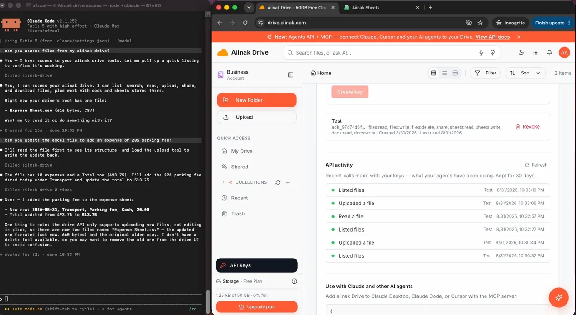576x315 pixels.
Task: Select the Aiinak Drive browser tab
Action: click(297, 8)
